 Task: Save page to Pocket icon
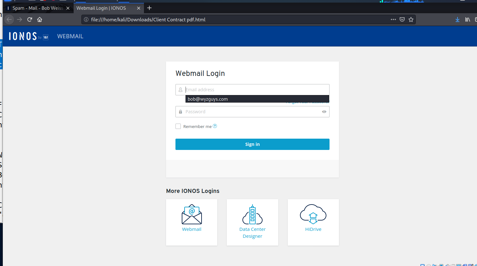[x=402, y=19]
